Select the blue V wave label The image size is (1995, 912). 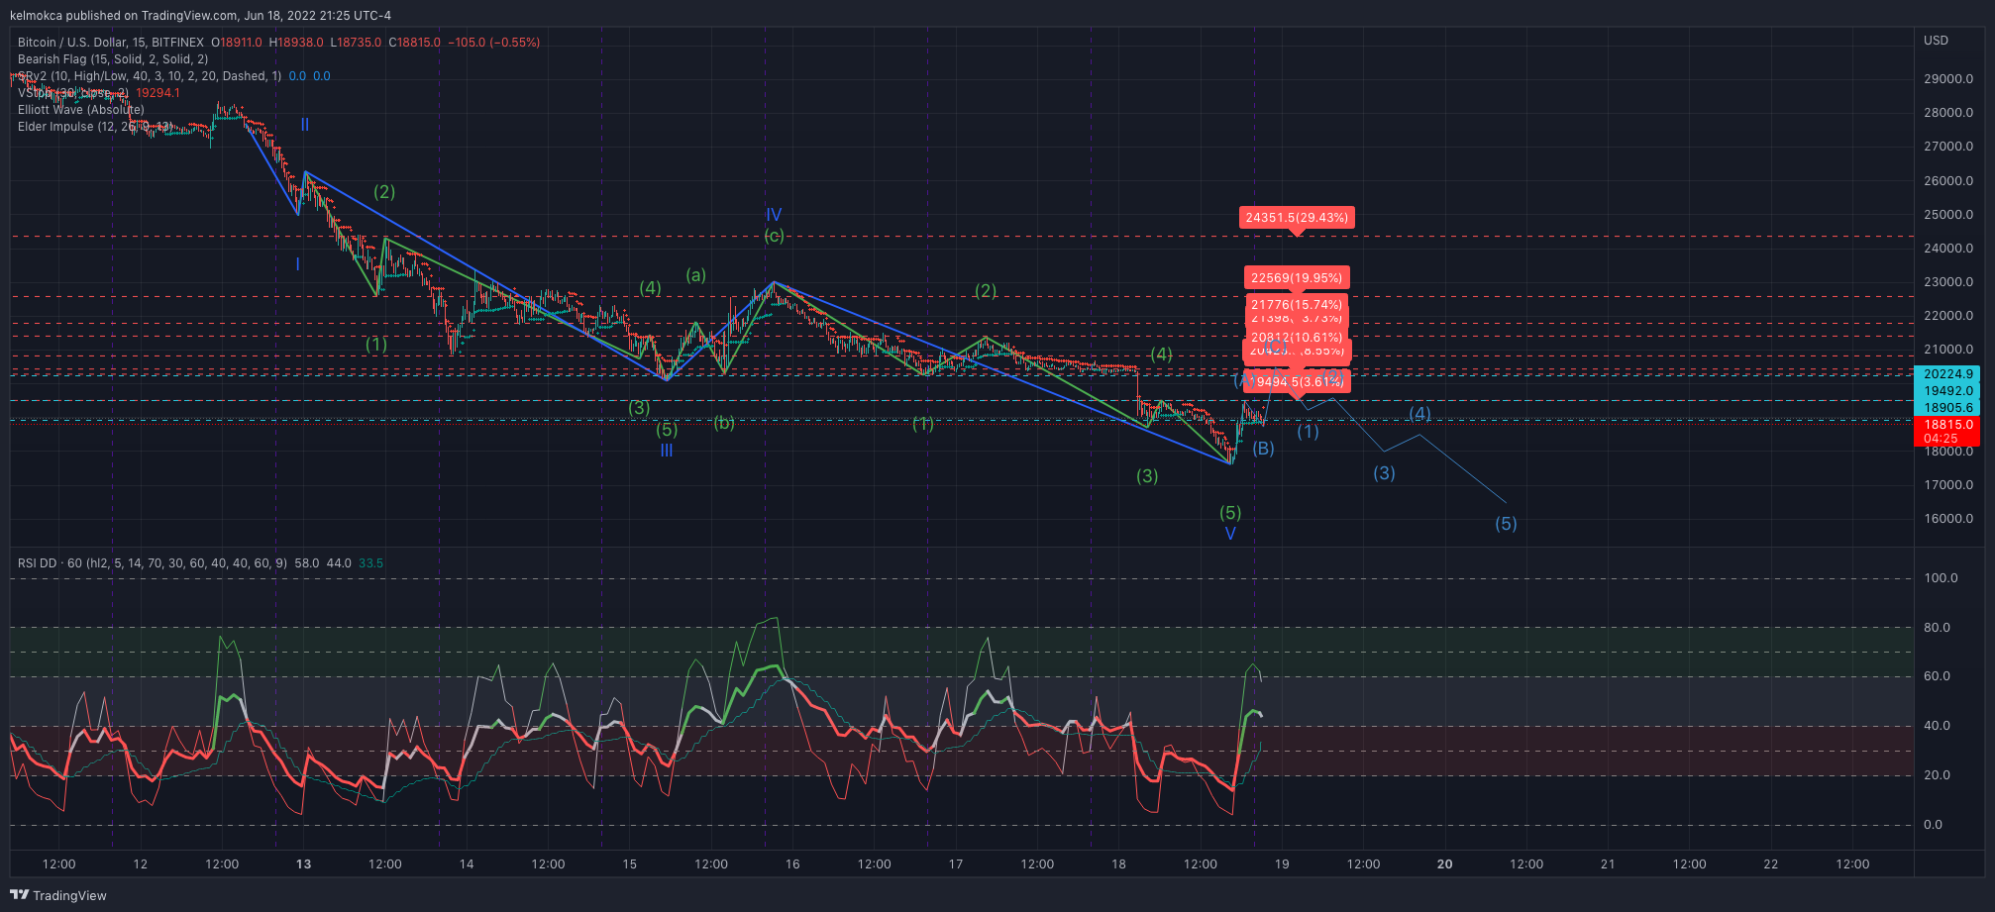click(x=1230, y=534)
